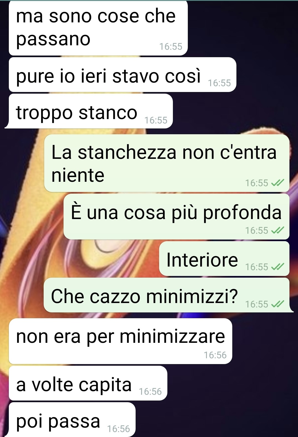Click double-check icon on 'Che cazzo minimizzi?'

tap(278, 304)
